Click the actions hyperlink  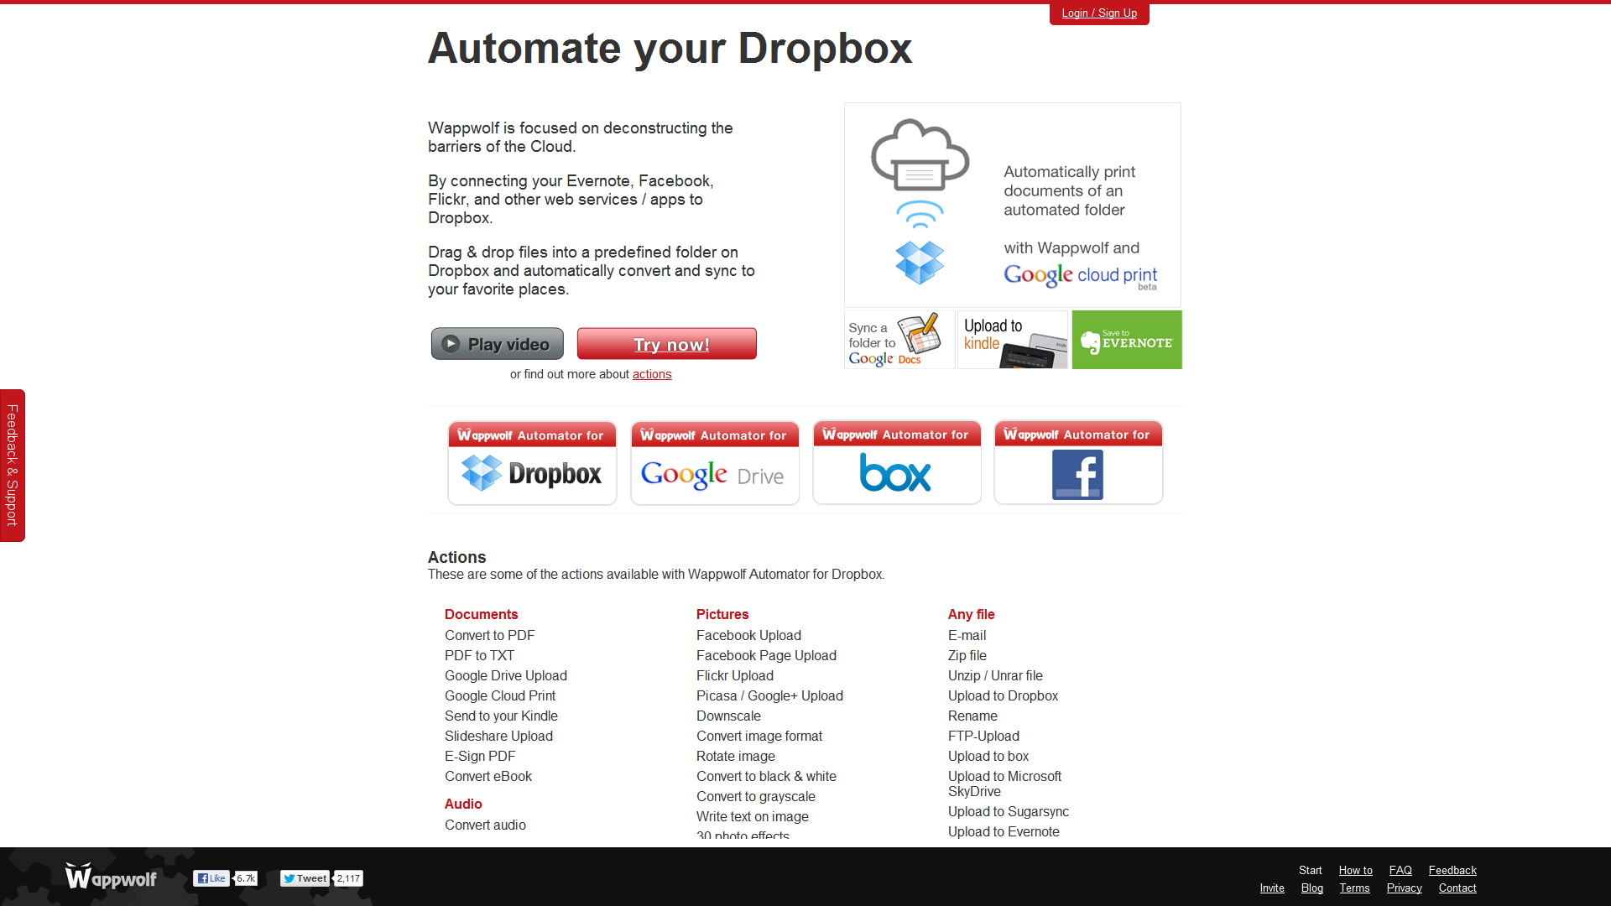(x=652, y=374)
